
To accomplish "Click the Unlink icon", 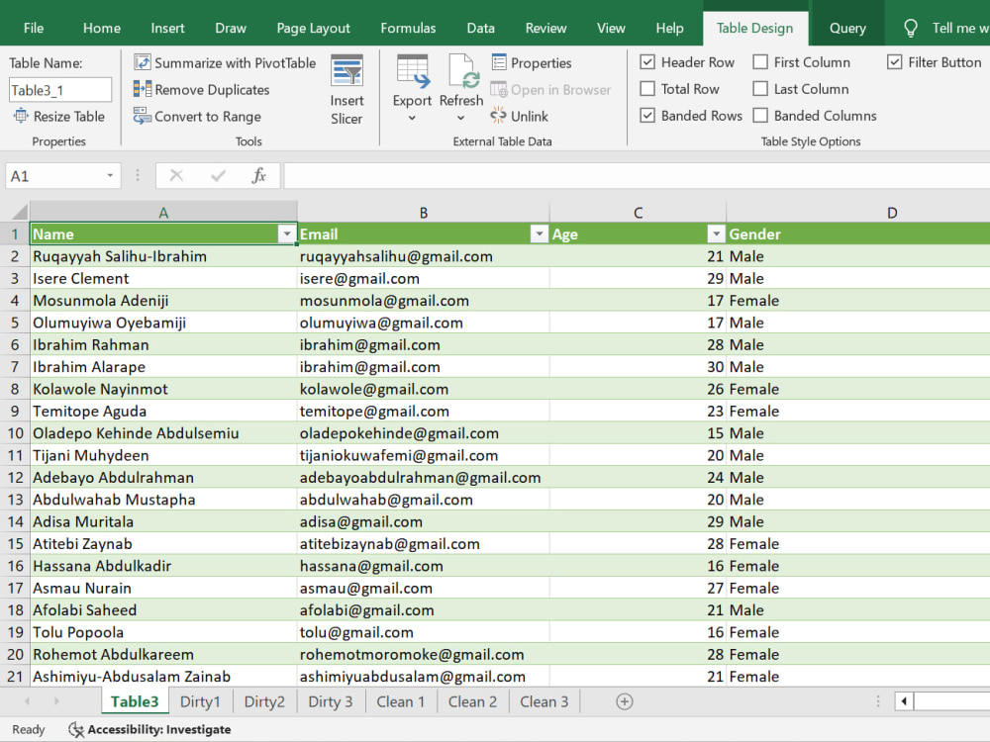I will [498, 116].
